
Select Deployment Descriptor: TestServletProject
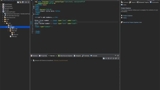pyautogui.click(x=18, y=14)
